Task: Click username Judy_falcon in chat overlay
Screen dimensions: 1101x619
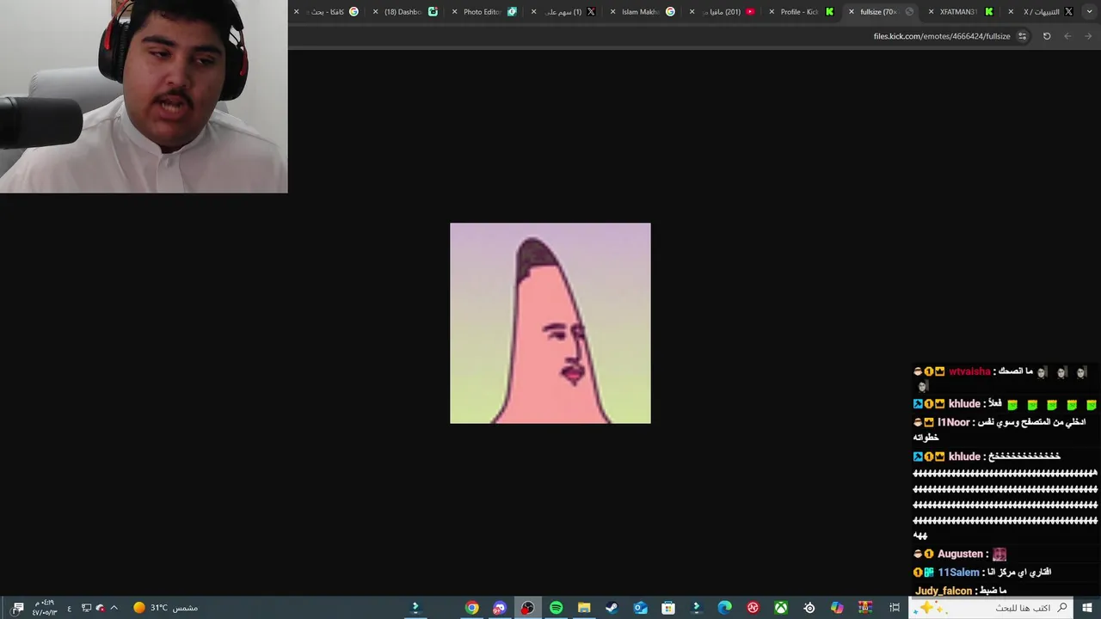Action: pyautogui.click(x=944, y=591)
